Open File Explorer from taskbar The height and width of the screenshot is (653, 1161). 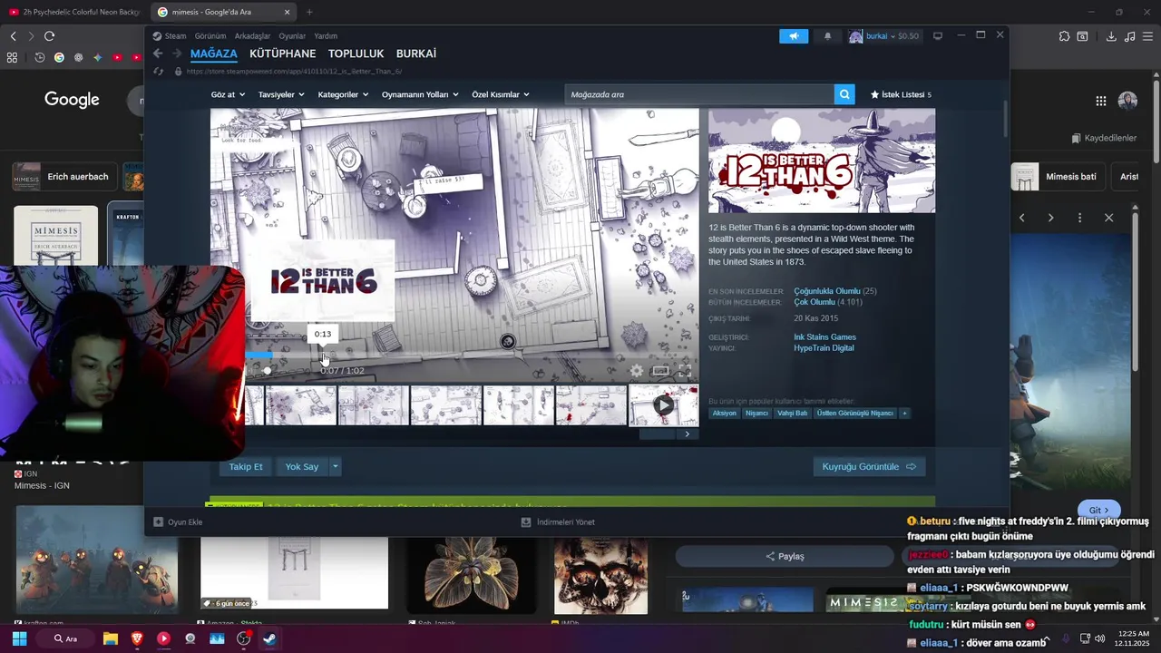[111, 638]
